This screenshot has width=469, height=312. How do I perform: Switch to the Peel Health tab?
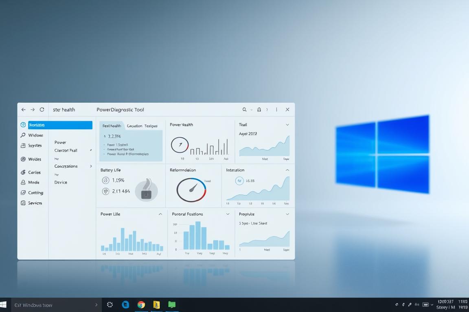111,126
